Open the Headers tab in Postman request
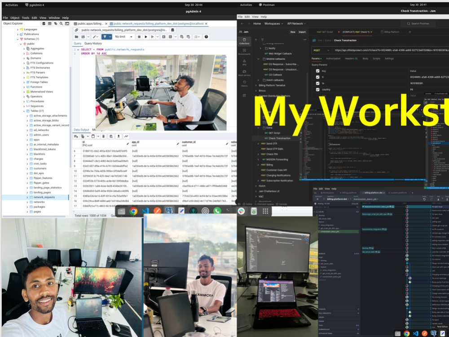The width and height of the screenshot is (449, 337). point(351,58)
